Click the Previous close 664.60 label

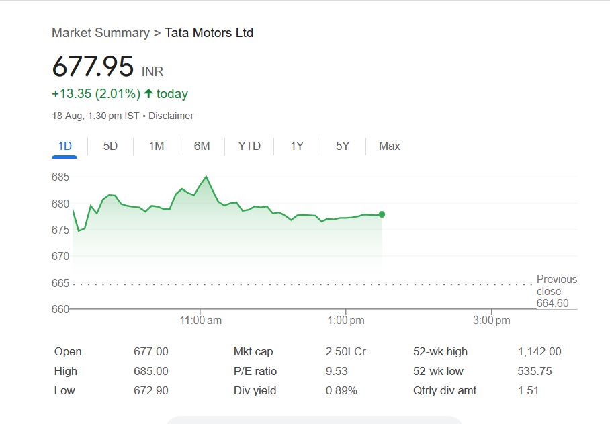pyautogui.click(x=556, y=291)
